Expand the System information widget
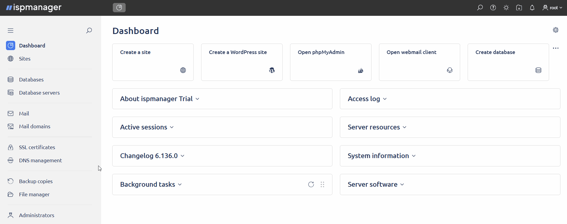Image resolution: width=567 pixels, height=224 pixels. click(x=381, y=156)
